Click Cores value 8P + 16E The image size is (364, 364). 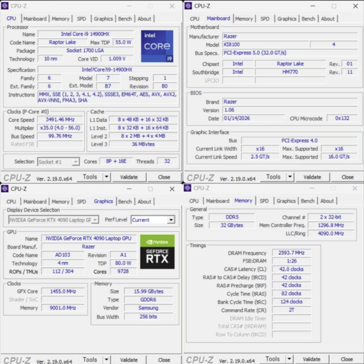tap(116, 161)
